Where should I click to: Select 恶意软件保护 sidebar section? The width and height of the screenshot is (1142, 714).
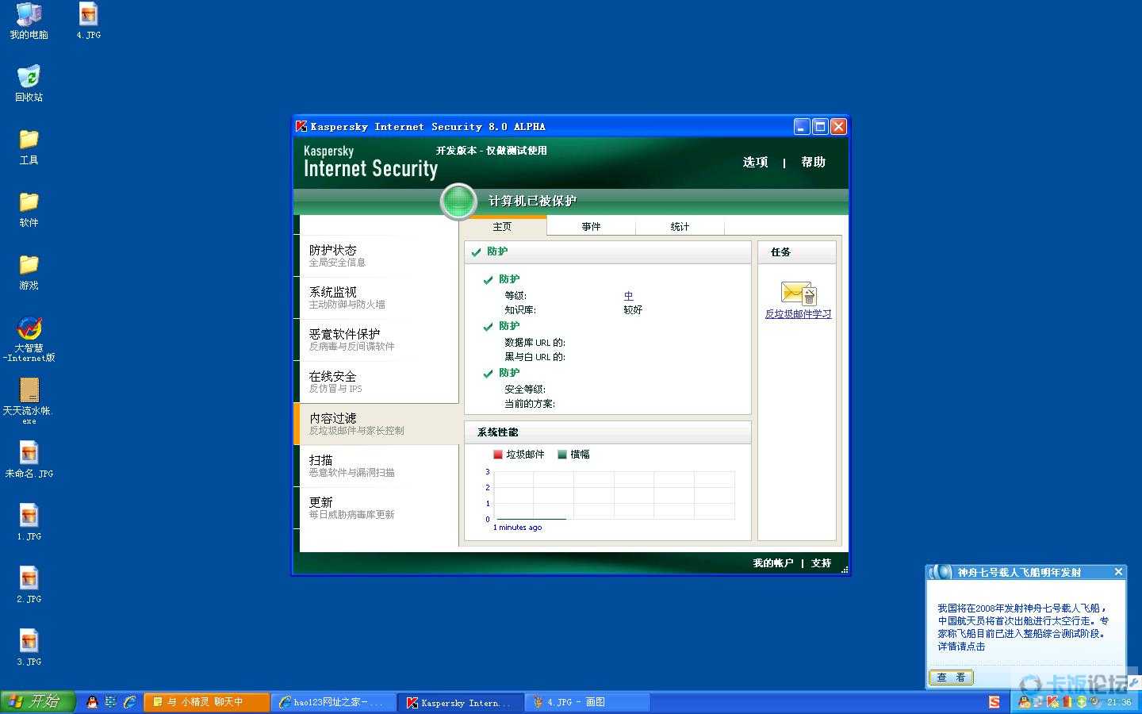click(x=379, y=340)
